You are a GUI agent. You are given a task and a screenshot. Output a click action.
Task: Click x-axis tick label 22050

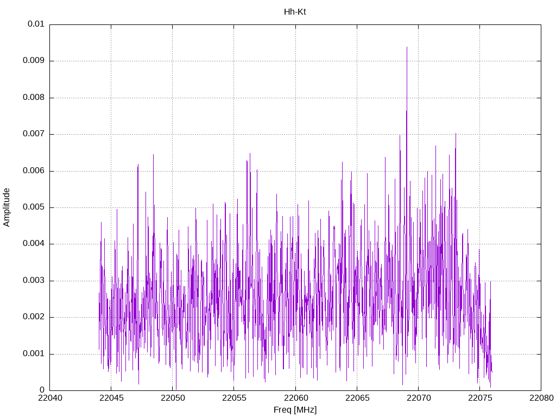point(172,398)
